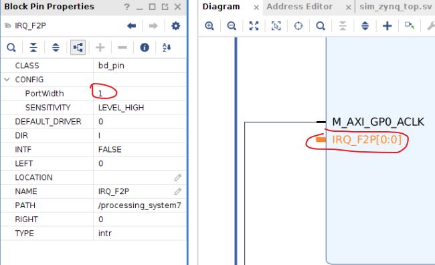The width and height of the screenshot is (435, 265).
Task: Select the CLASS value bd_pin
Action: click(x=111, y=66)
